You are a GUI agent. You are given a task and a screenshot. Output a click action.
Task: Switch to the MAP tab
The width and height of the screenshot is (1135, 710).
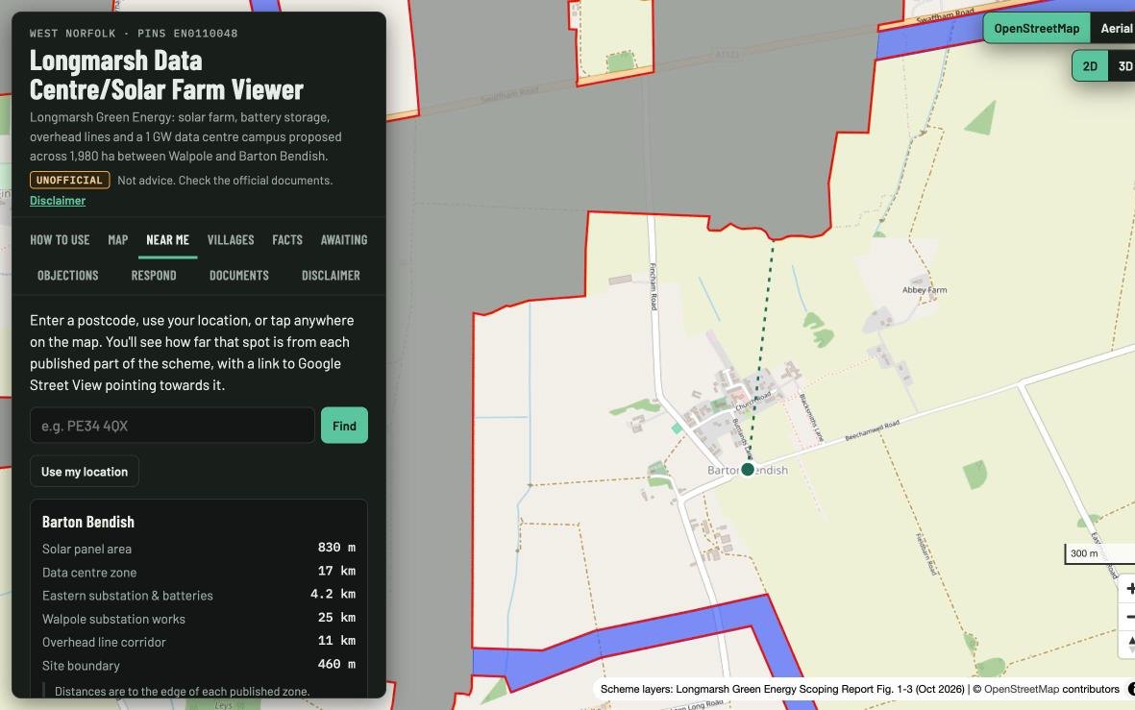tap(118, 239)
